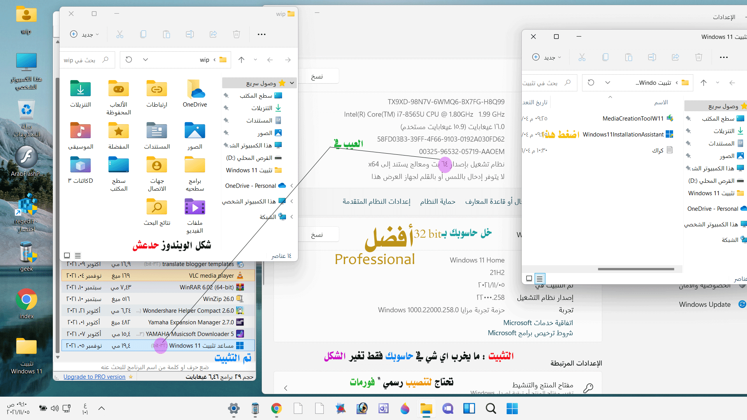Expand OneDrive - Personal in wip sidebar
747x420 pixels.
click(292, 186)
